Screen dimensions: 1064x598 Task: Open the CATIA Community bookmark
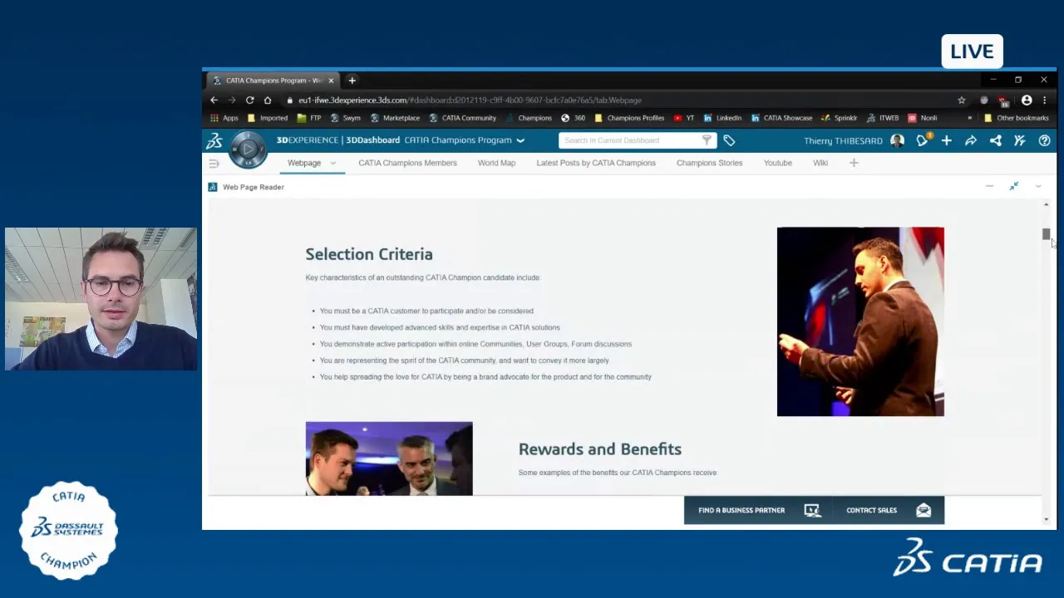[x=462, y=118]
